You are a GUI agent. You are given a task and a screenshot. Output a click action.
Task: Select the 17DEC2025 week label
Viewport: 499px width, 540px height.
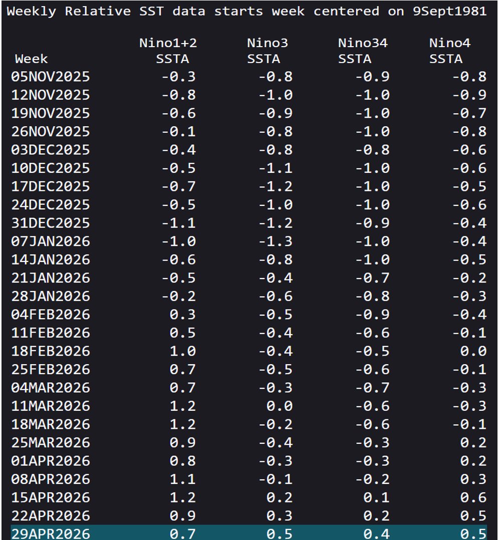[x=51, y=186]
